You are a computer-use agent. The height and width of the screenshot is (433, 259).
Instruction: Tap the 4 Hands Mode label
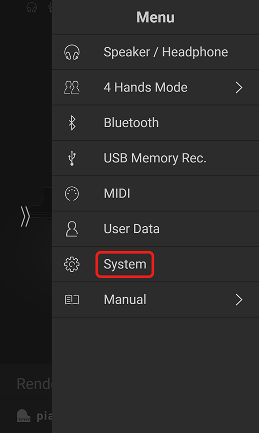(145, 88)
